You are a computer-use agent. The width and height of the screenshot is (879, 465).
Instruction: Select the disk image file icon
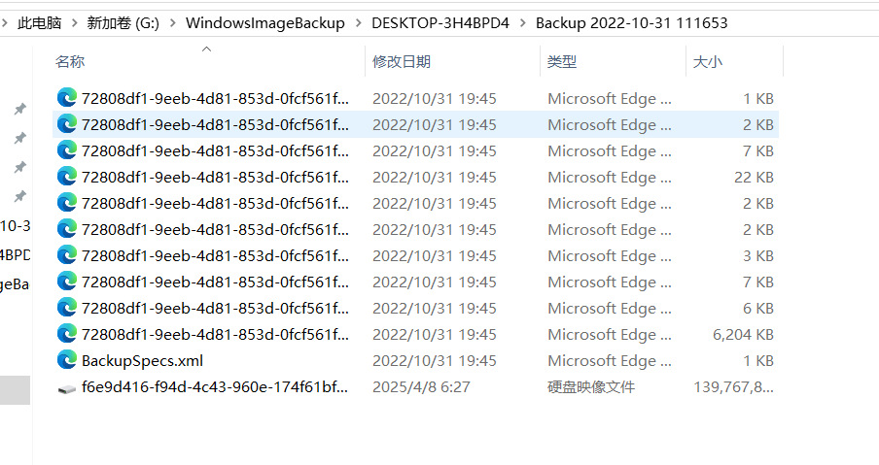coord(67,387)
